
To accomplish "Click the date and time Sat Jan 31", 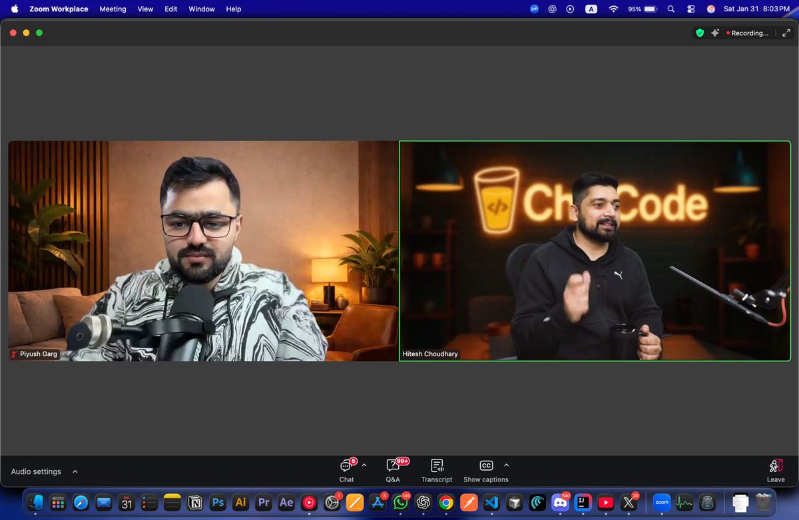I will point(756,9).
